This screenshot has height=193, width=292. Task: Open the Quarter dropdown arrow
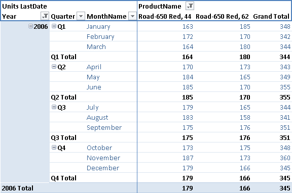point(81,16)
